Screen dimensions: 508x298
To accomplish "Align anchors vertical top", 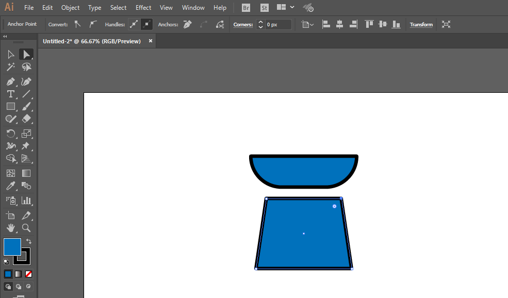I will point(369,24).
